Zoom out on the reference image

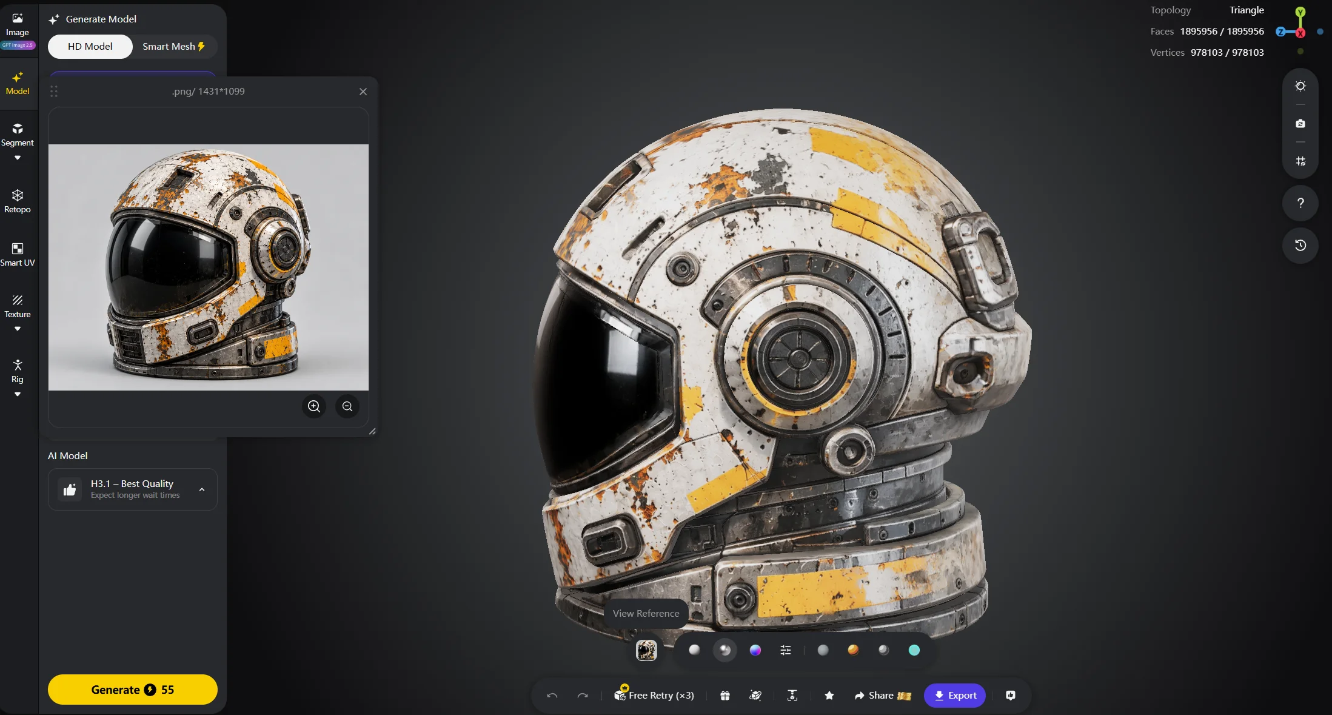tap(347, 406)
